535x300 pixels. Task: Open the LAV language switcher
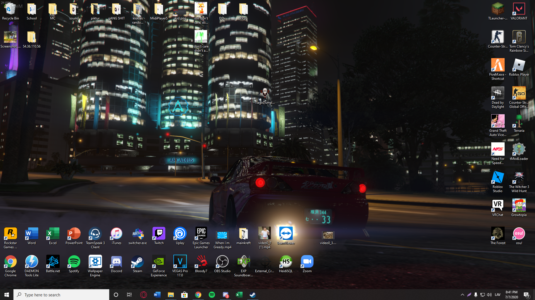pyautogui.click(x=498, y=295)
